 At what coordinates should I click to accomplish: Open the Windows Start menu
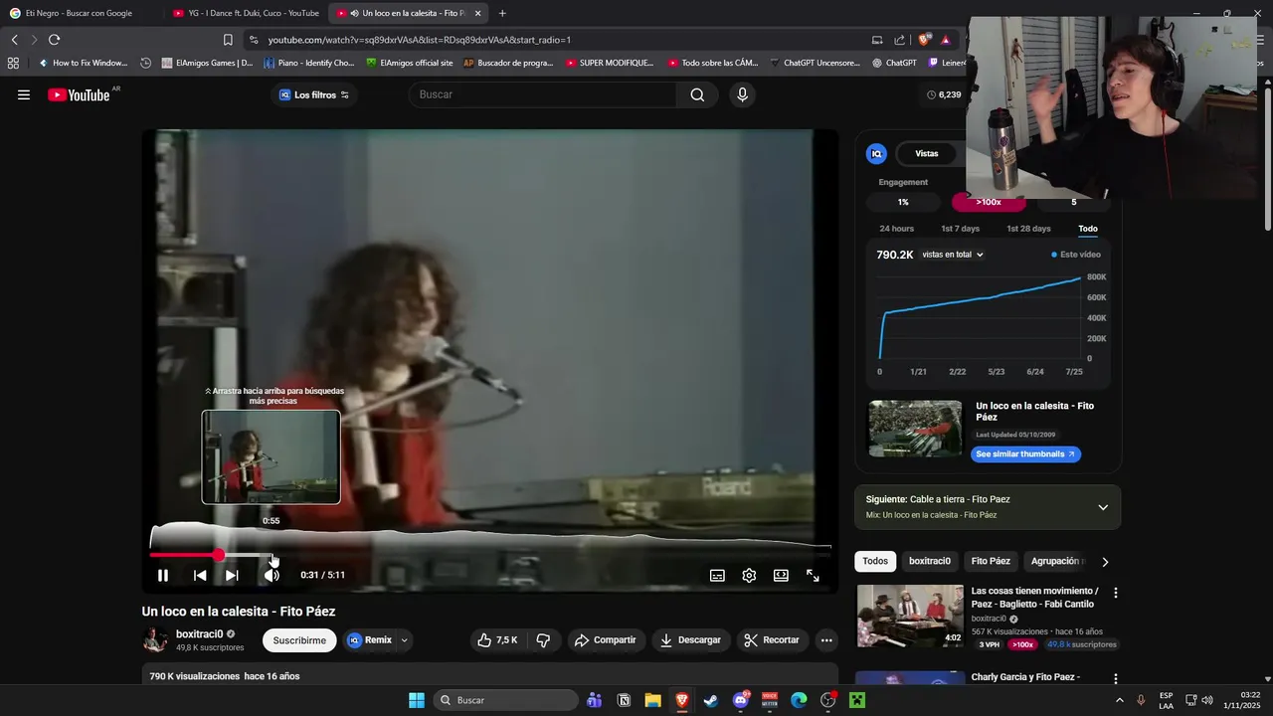(417, 700)
